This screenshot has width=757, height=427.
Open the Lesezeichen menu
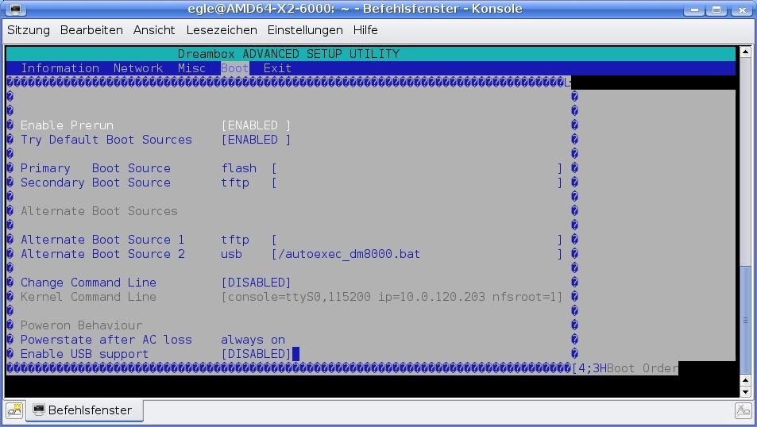(x=222, y=30)
